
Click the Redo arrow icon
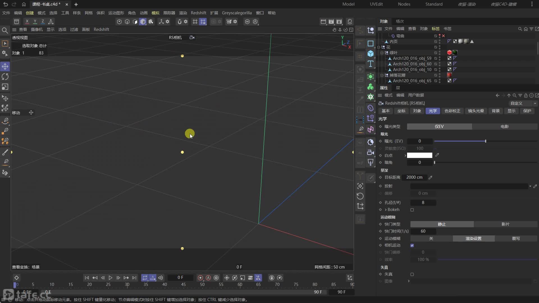(14, 4)
